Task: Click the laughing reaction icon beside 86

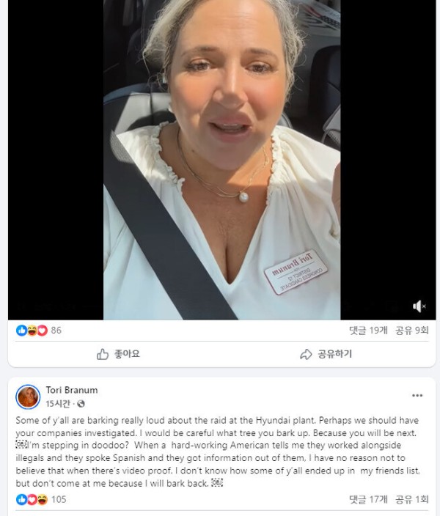Action: pyautogui.click(x=32, y=331)
